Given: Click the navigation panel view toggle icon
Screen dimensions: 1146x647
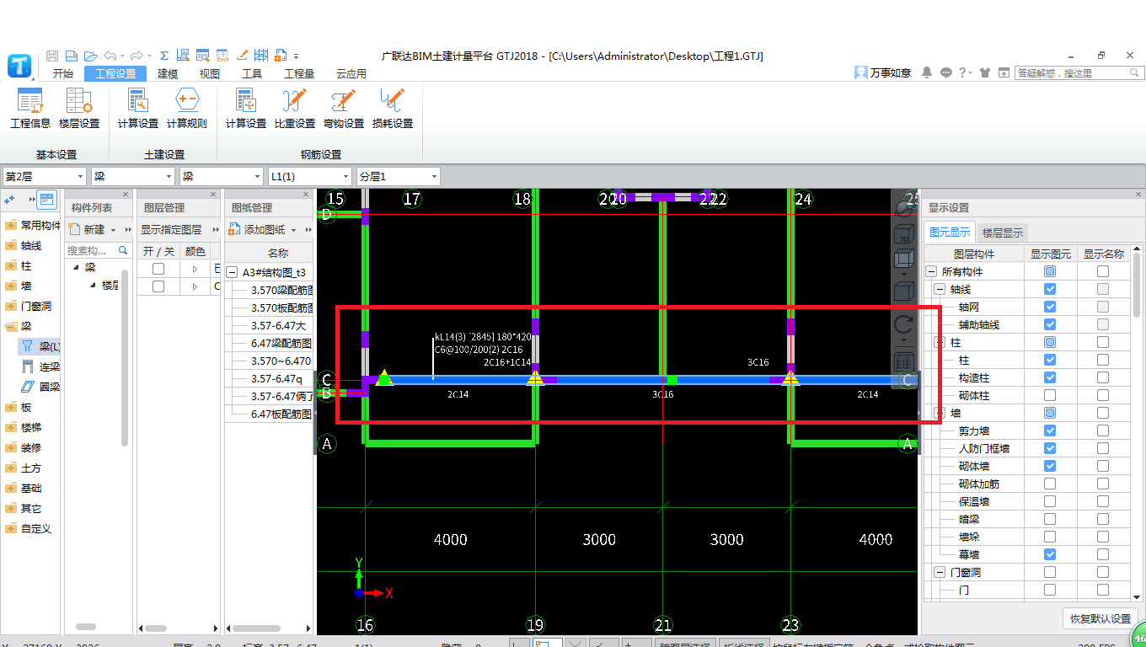Looking at the screenshot, I should coord(47,200).
